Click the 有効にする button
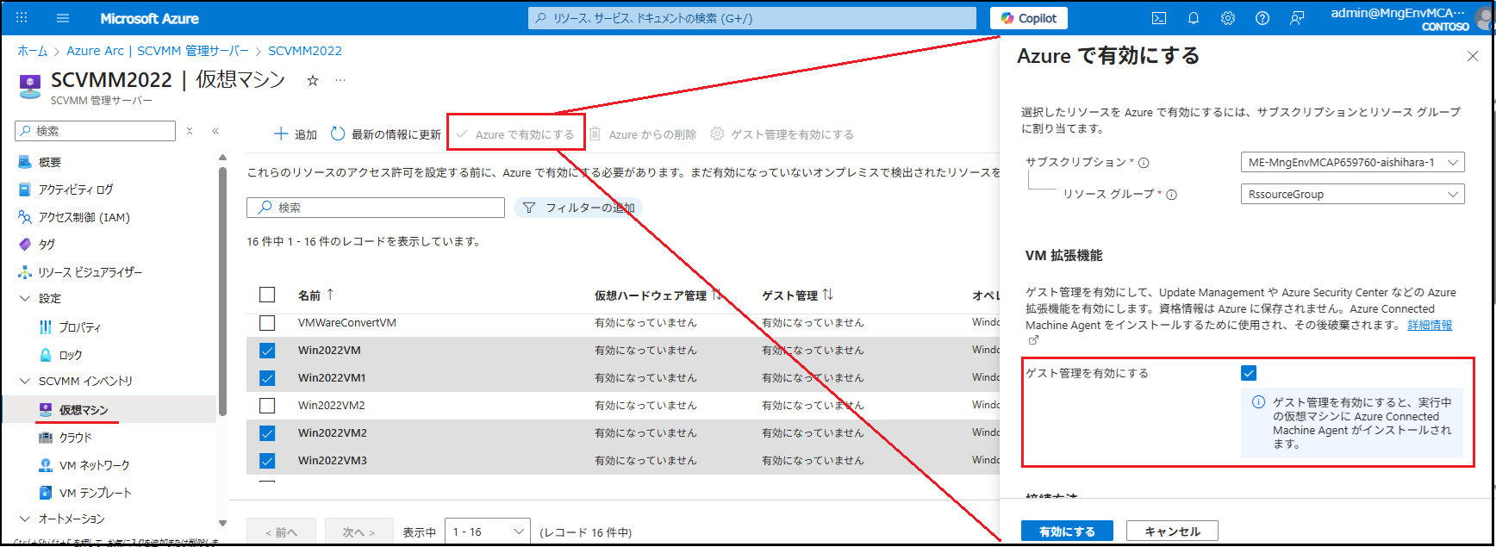The image size is (1496, 547). pyautogui.click(x=1066, y=531)
